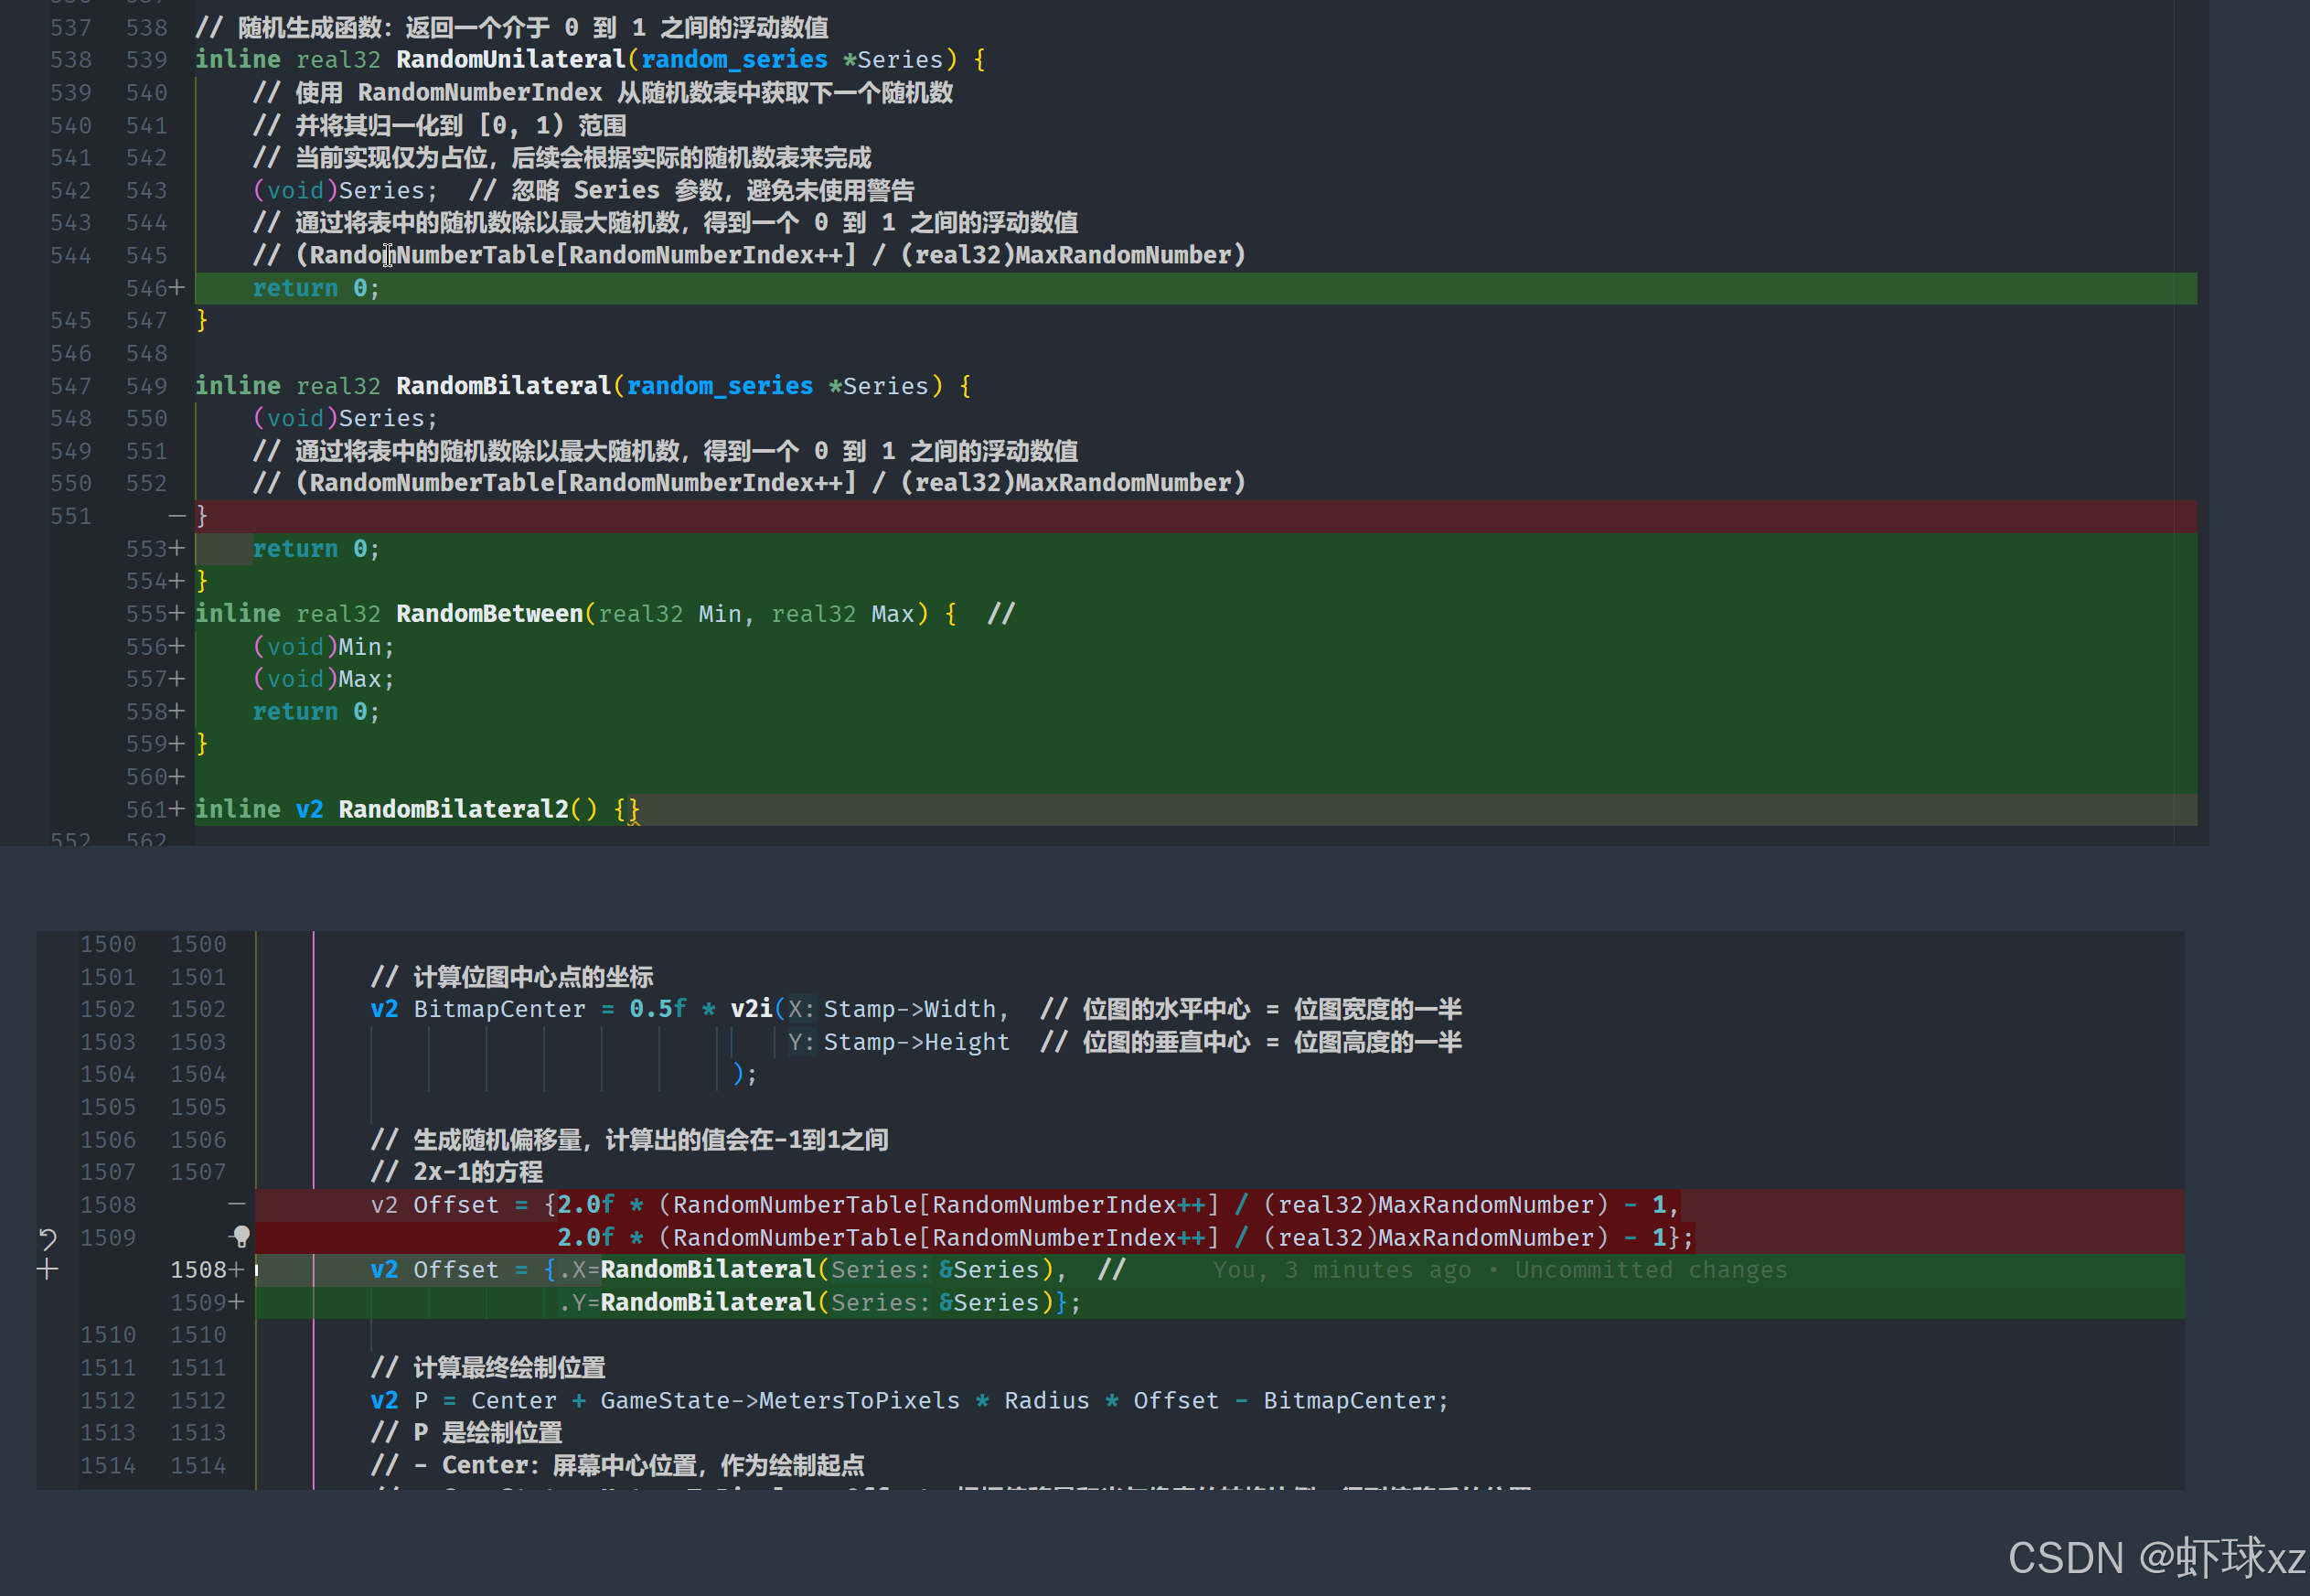Click the RandomBilateral function definition name on line 549
The image size is (2310, 1596).
pyautogui.click(x=503, y=386)
